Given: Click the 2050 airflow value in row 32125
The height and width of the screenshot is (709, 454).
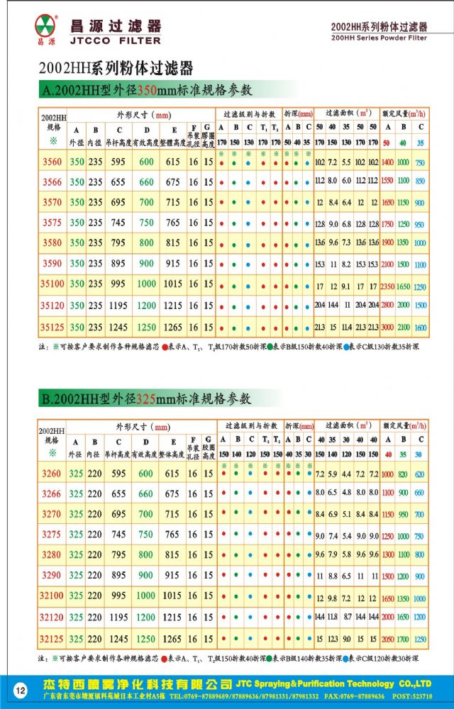Looking at the screenshot, I should point(387,640).
